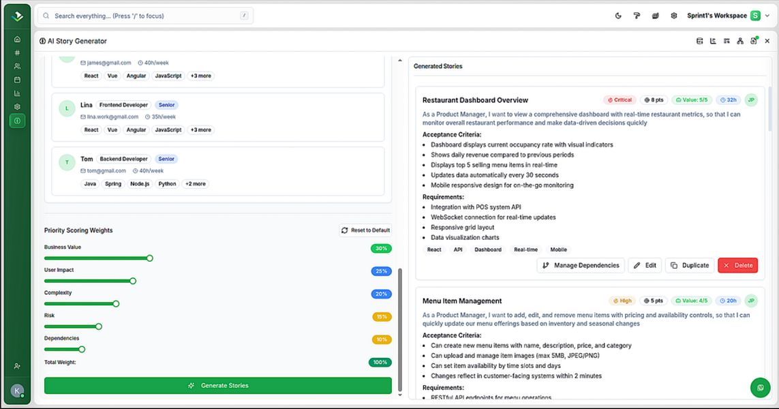Click the app logo in sidebar
The image size is (779, 409).
[x=18, y=16]
